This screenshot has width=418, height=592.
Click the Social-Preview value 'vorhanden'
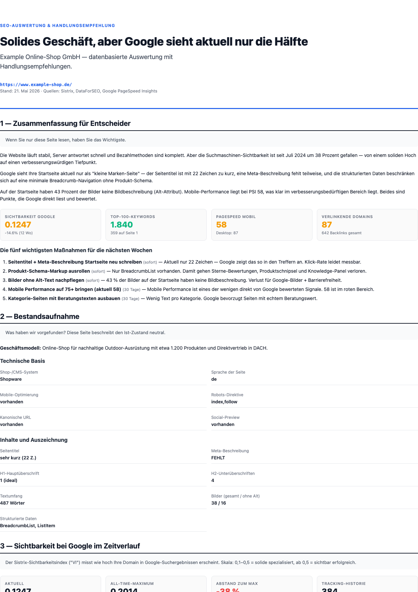point(223,425)
